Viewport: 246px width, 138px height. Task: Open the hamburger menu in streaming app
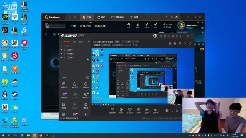[x=181, y=36]
